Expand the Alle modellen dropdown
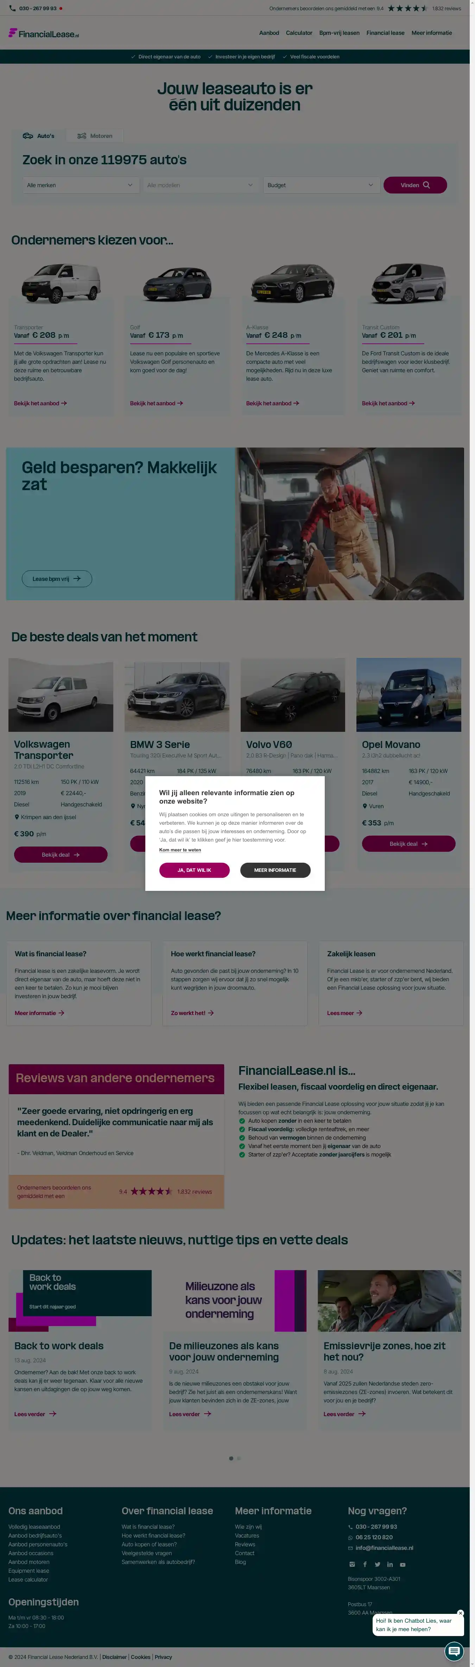This screenshot has width=475, height=1667. pos(201,185)
